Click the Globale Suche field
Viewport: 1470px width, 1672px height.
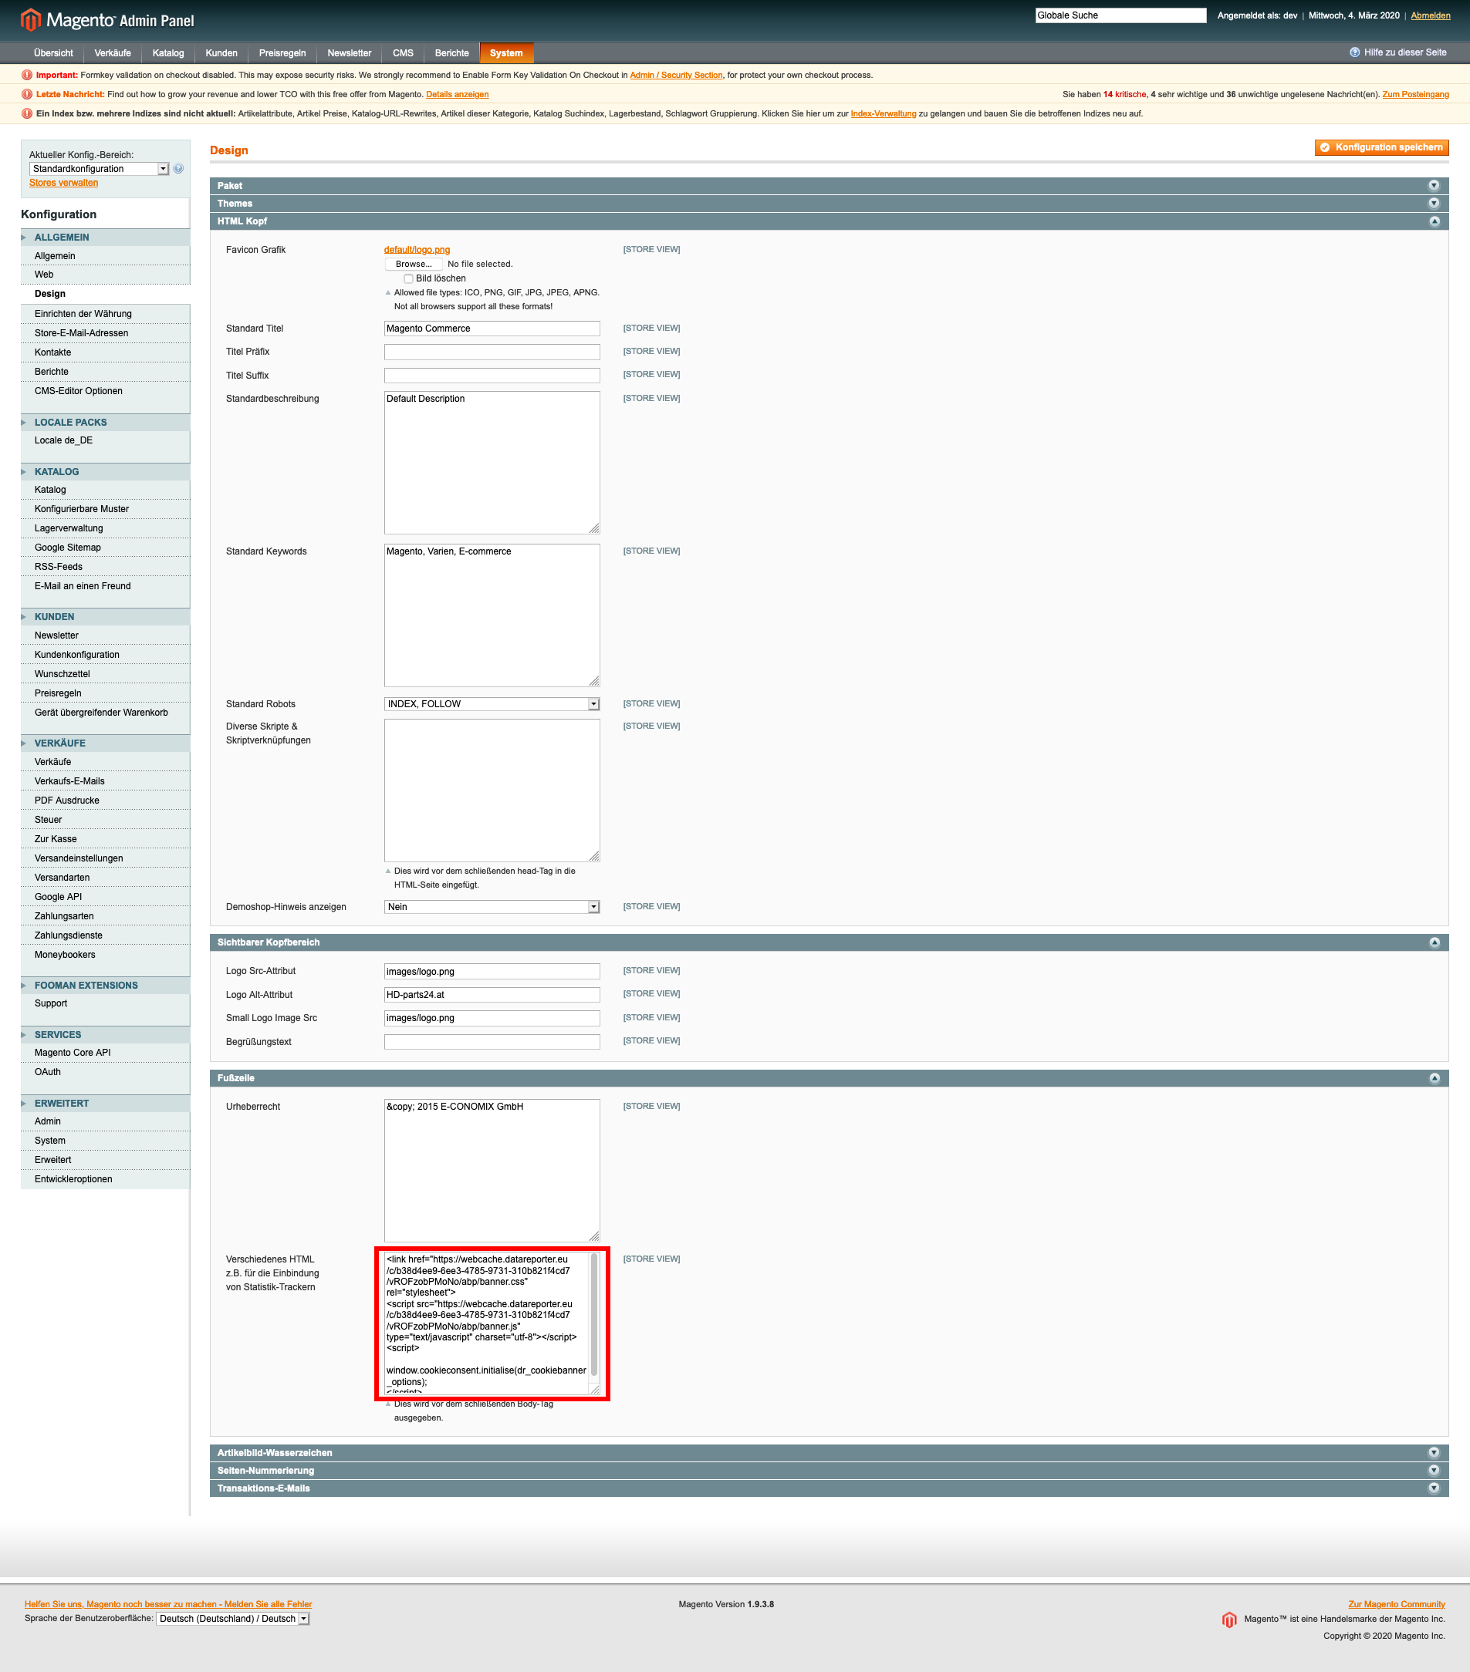(x=1120, y=15)
